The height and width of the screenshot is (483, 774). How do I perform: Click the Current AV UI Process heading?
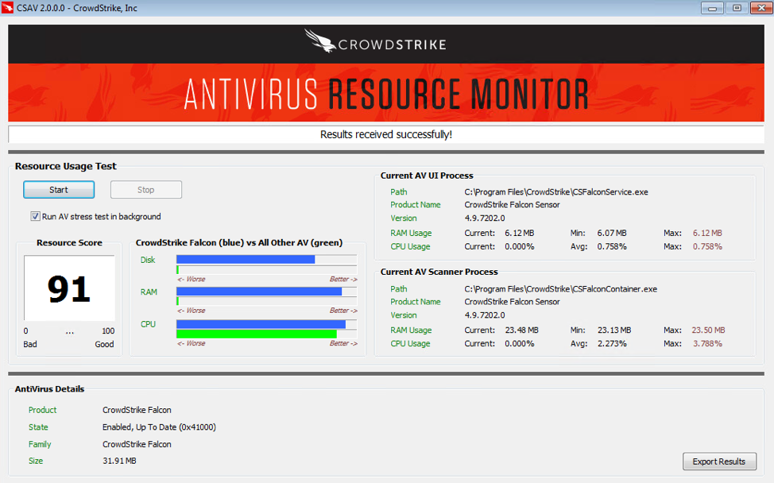[427, 176]
